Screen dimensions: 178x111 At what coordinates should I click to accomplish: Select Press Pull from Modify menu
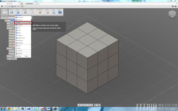pos(23,17)
